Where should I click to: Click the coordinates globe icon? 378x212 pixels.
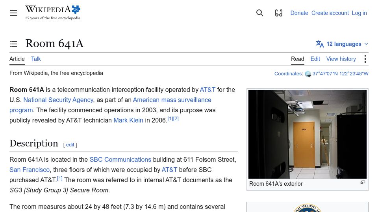coord(308,74)
